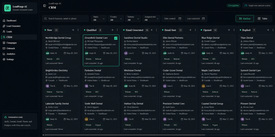Viewport: 275px width, 137px height.
Task: Open the Analytics section
Action: pos(19,54)
